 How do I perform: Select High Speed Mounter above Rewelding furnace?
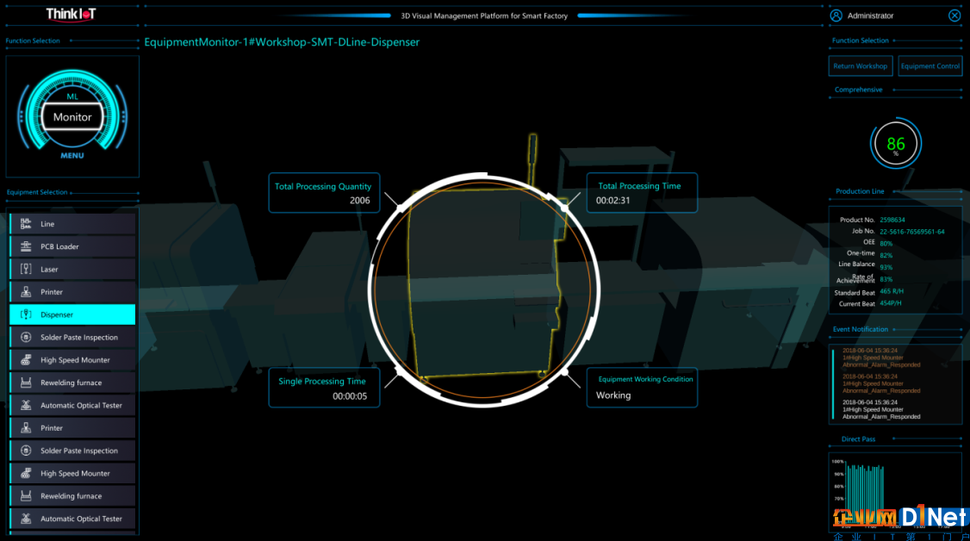pos(73,360)
